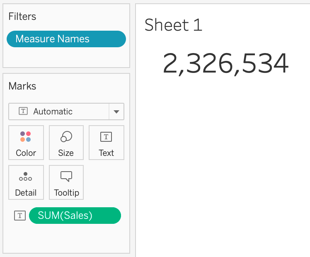Click the word Tooltip label
310x257 pixels.
pos(67,193)
